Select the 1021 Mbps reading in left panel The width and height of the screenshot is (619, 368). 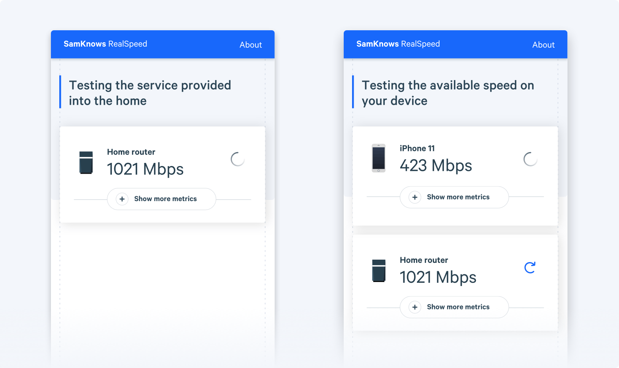point(145,169)
